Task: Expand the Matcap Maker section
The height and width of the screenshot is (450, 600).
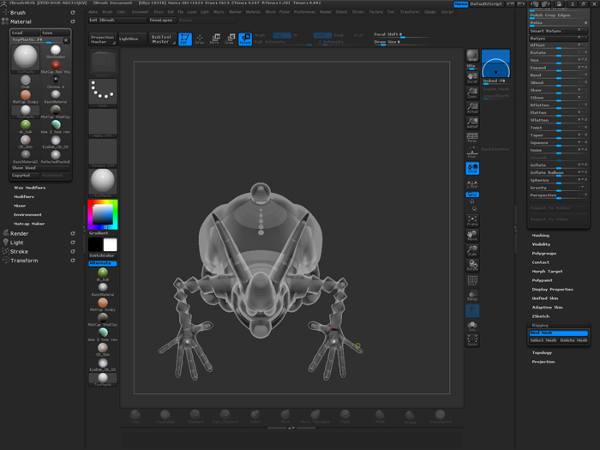Action: pos(29,224)
